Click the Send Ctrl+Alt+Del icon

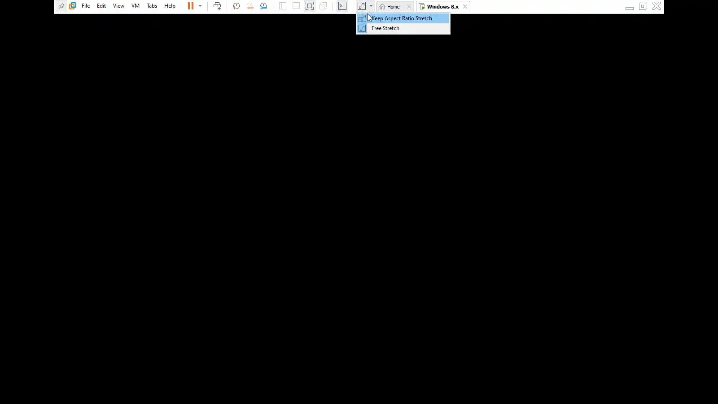(217, 6)
